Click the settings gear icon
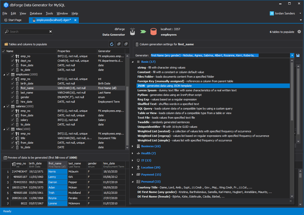304x215 pixels. coord(299,32)
